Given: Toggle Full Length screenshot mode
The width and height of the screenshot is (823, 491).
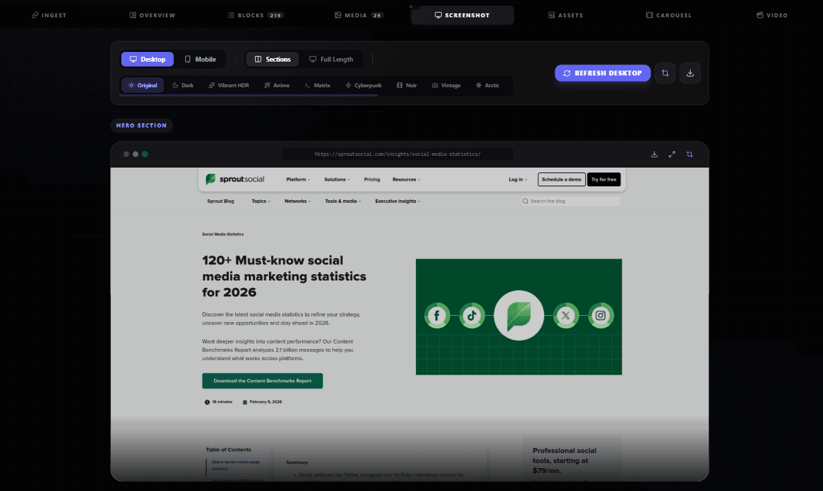Looking at the screenshot, I should 331,60.
